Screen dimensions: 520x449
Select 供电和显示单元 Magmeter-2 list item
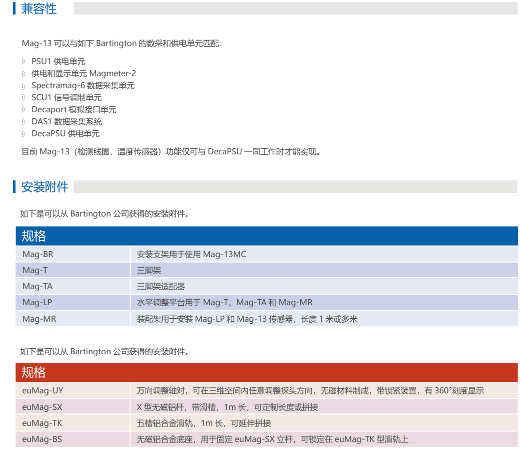tap(84, 73)
